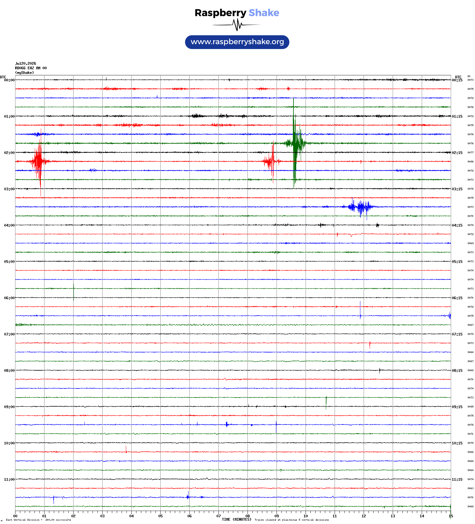This screenshot has height=524, width=475.
Task: Select the date text Jul20,2026
Action: click(26, 64)
